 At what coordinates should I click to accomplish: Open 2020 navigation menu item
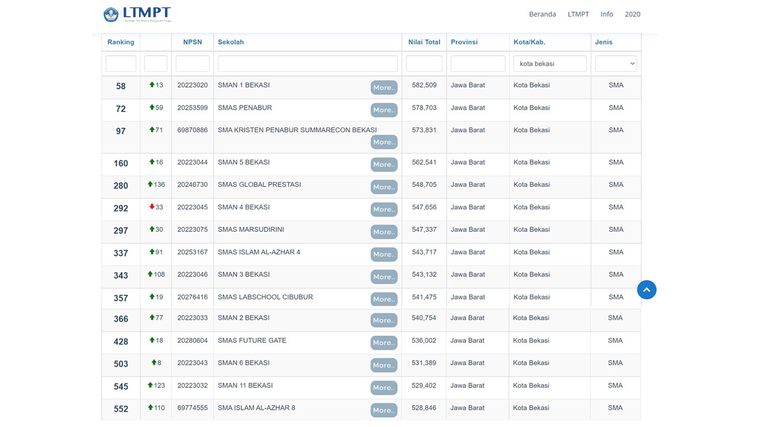pyautogui.click(x=632, y=14)
